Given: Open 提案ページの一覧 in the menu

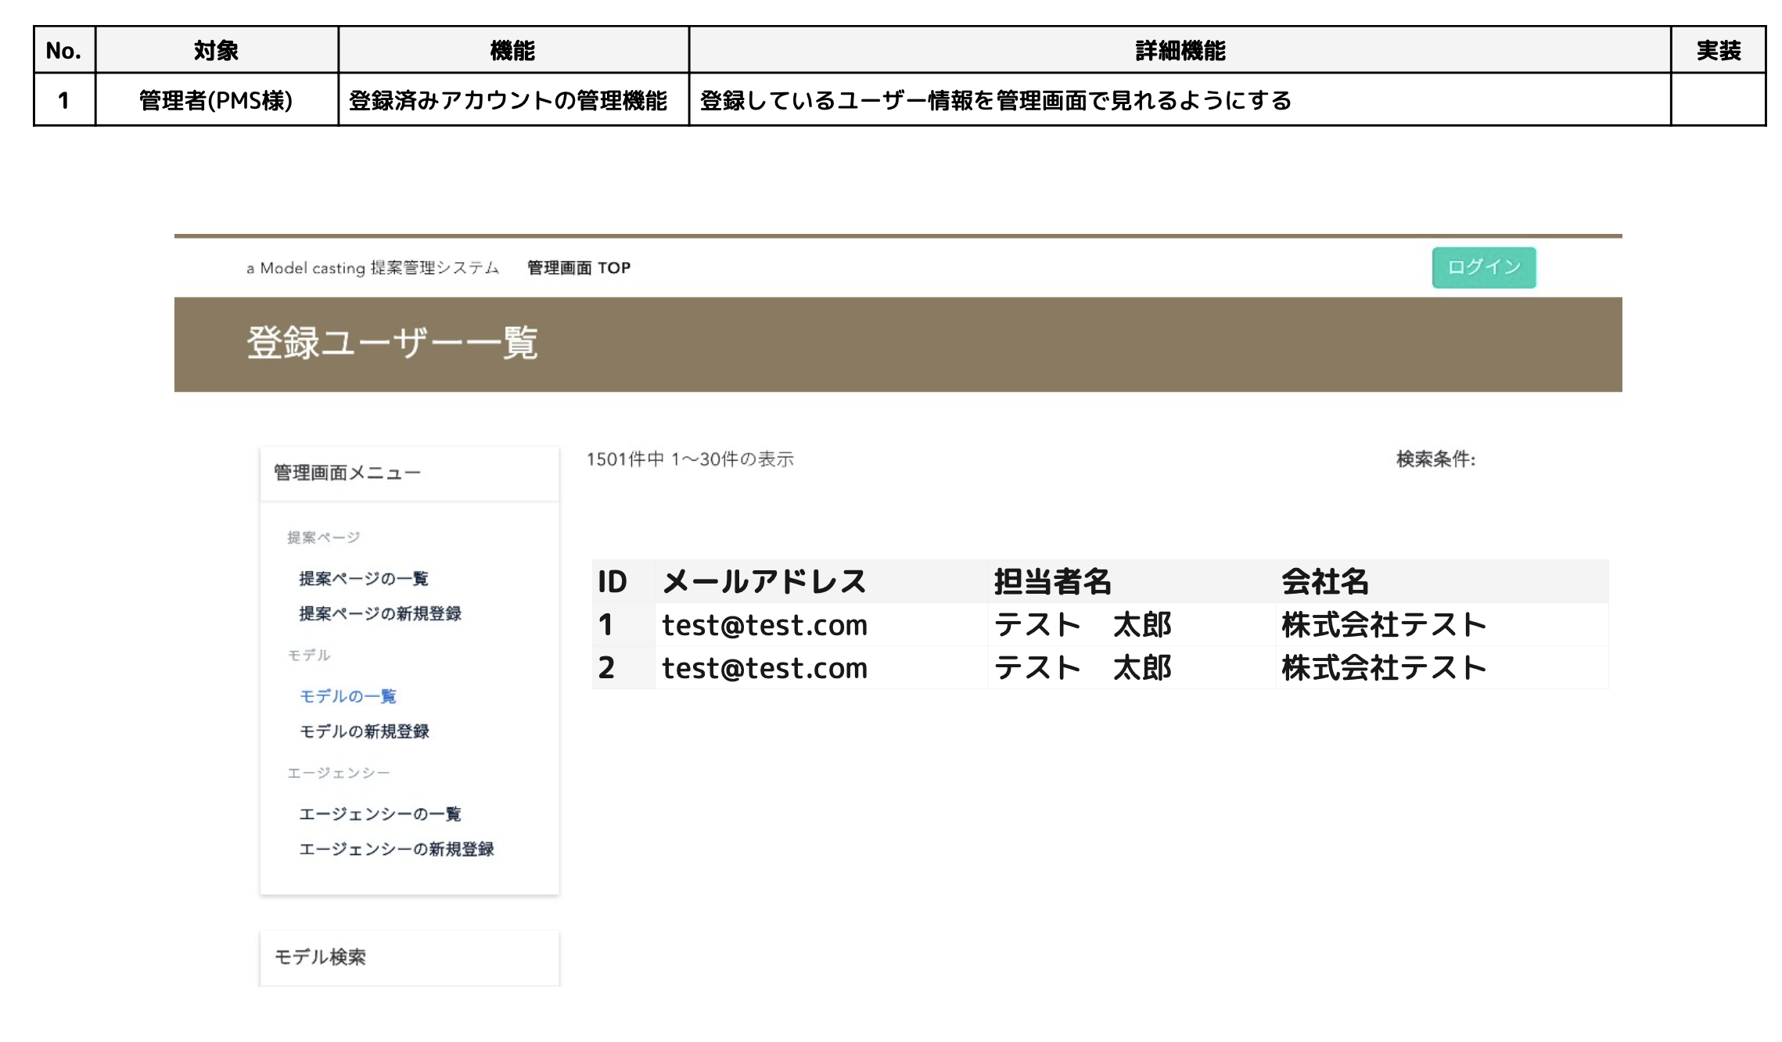Looking at the screenshot, I should pyautogui.click(x=363, y=578).
